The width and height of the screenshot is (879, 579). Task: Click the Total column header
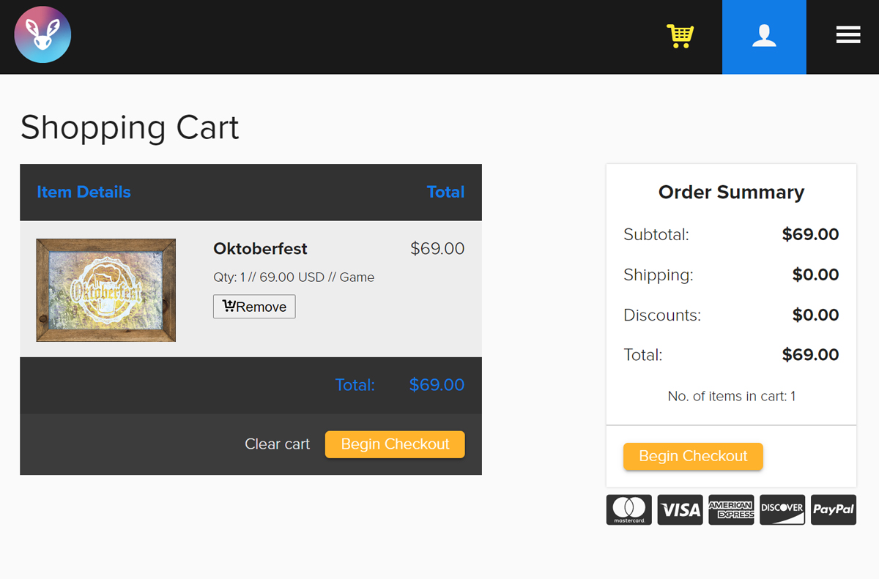pyautogui.click(x=445, y=192)
